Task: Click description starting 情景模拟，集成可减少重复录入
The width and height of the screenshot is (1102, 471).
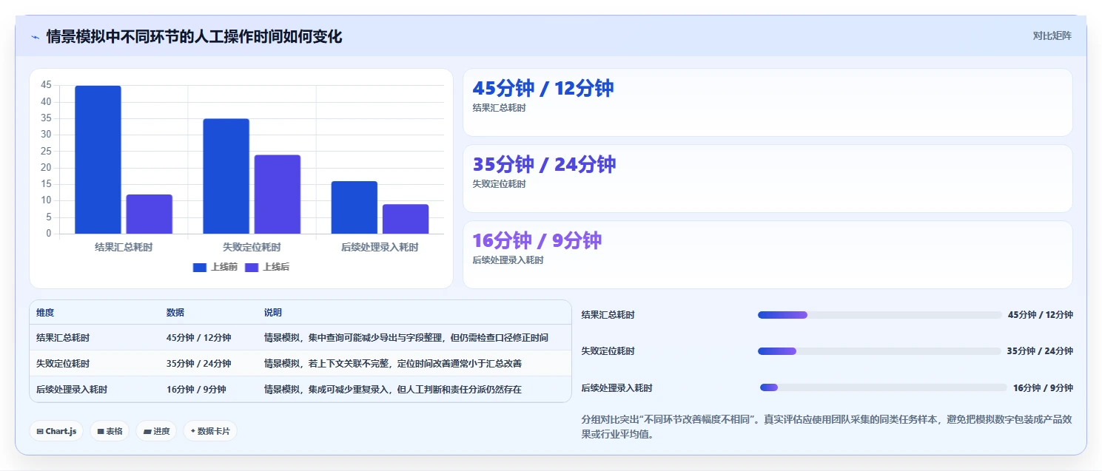Action: (393, 389)
